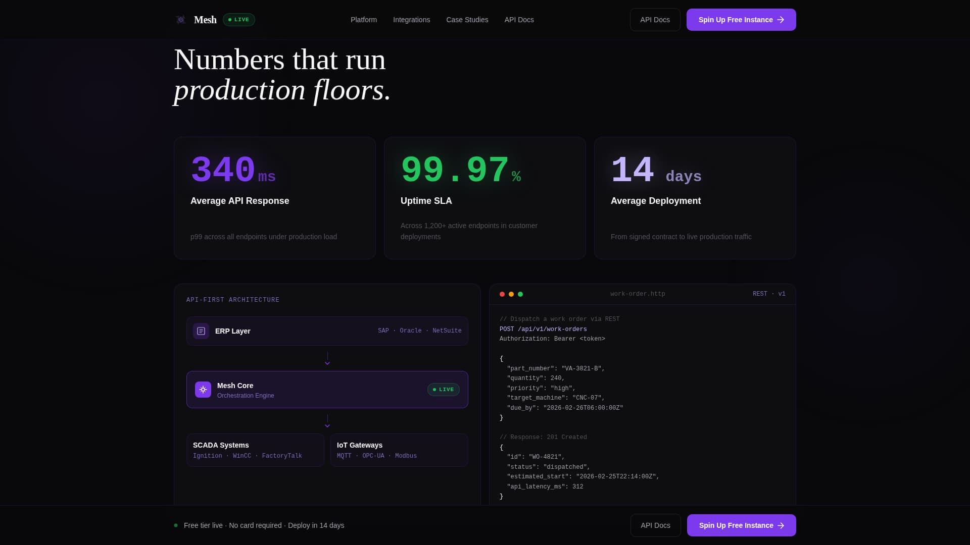This screenshot has height=545, width=970.
Task: Click the yellow dot in the code window
Action: [511, 294]
